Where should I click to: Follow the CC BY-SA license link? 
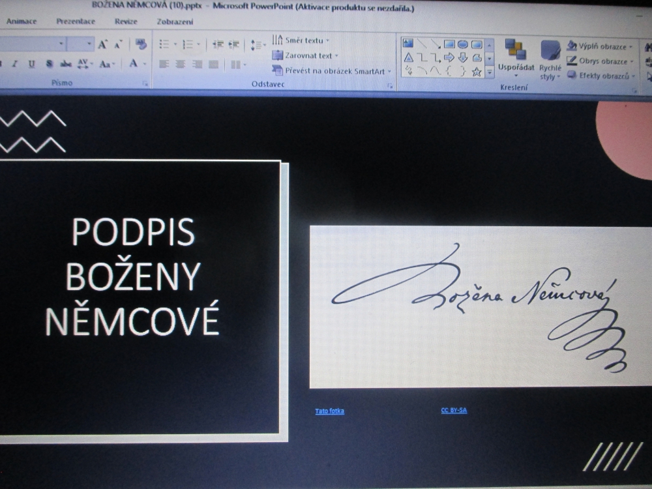(x=454, y=410)
